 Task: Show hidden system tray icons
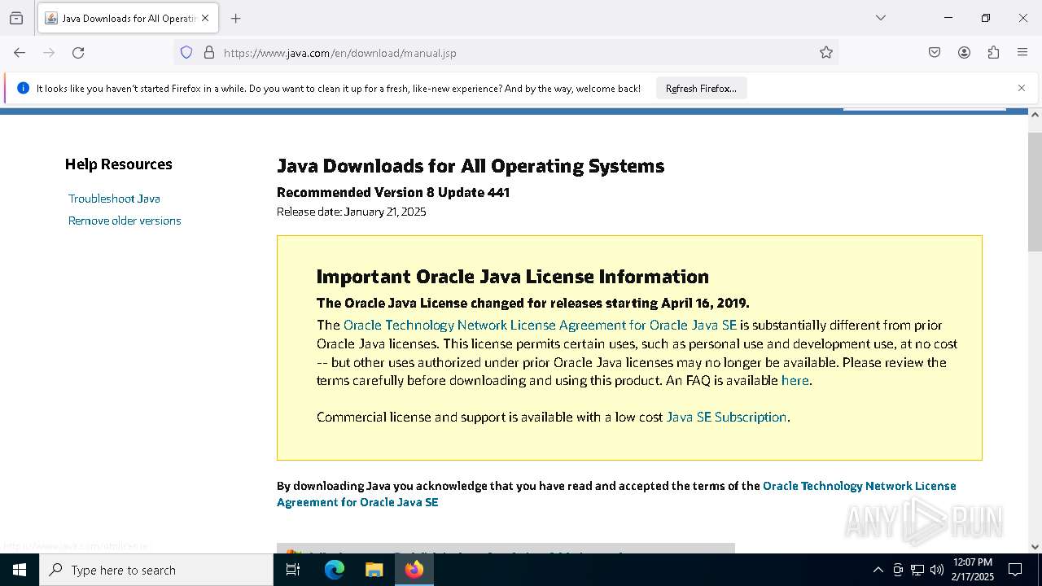point(878,570)
